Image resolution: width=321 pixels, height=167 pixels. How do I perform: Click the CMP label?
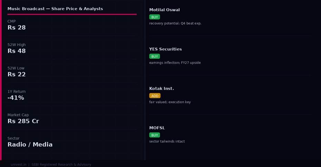click(11, 21)
